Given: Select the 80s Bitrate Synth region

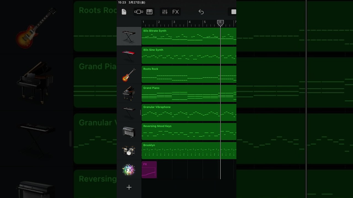Looking at the screenshot, I should click(x=189, y=36).
